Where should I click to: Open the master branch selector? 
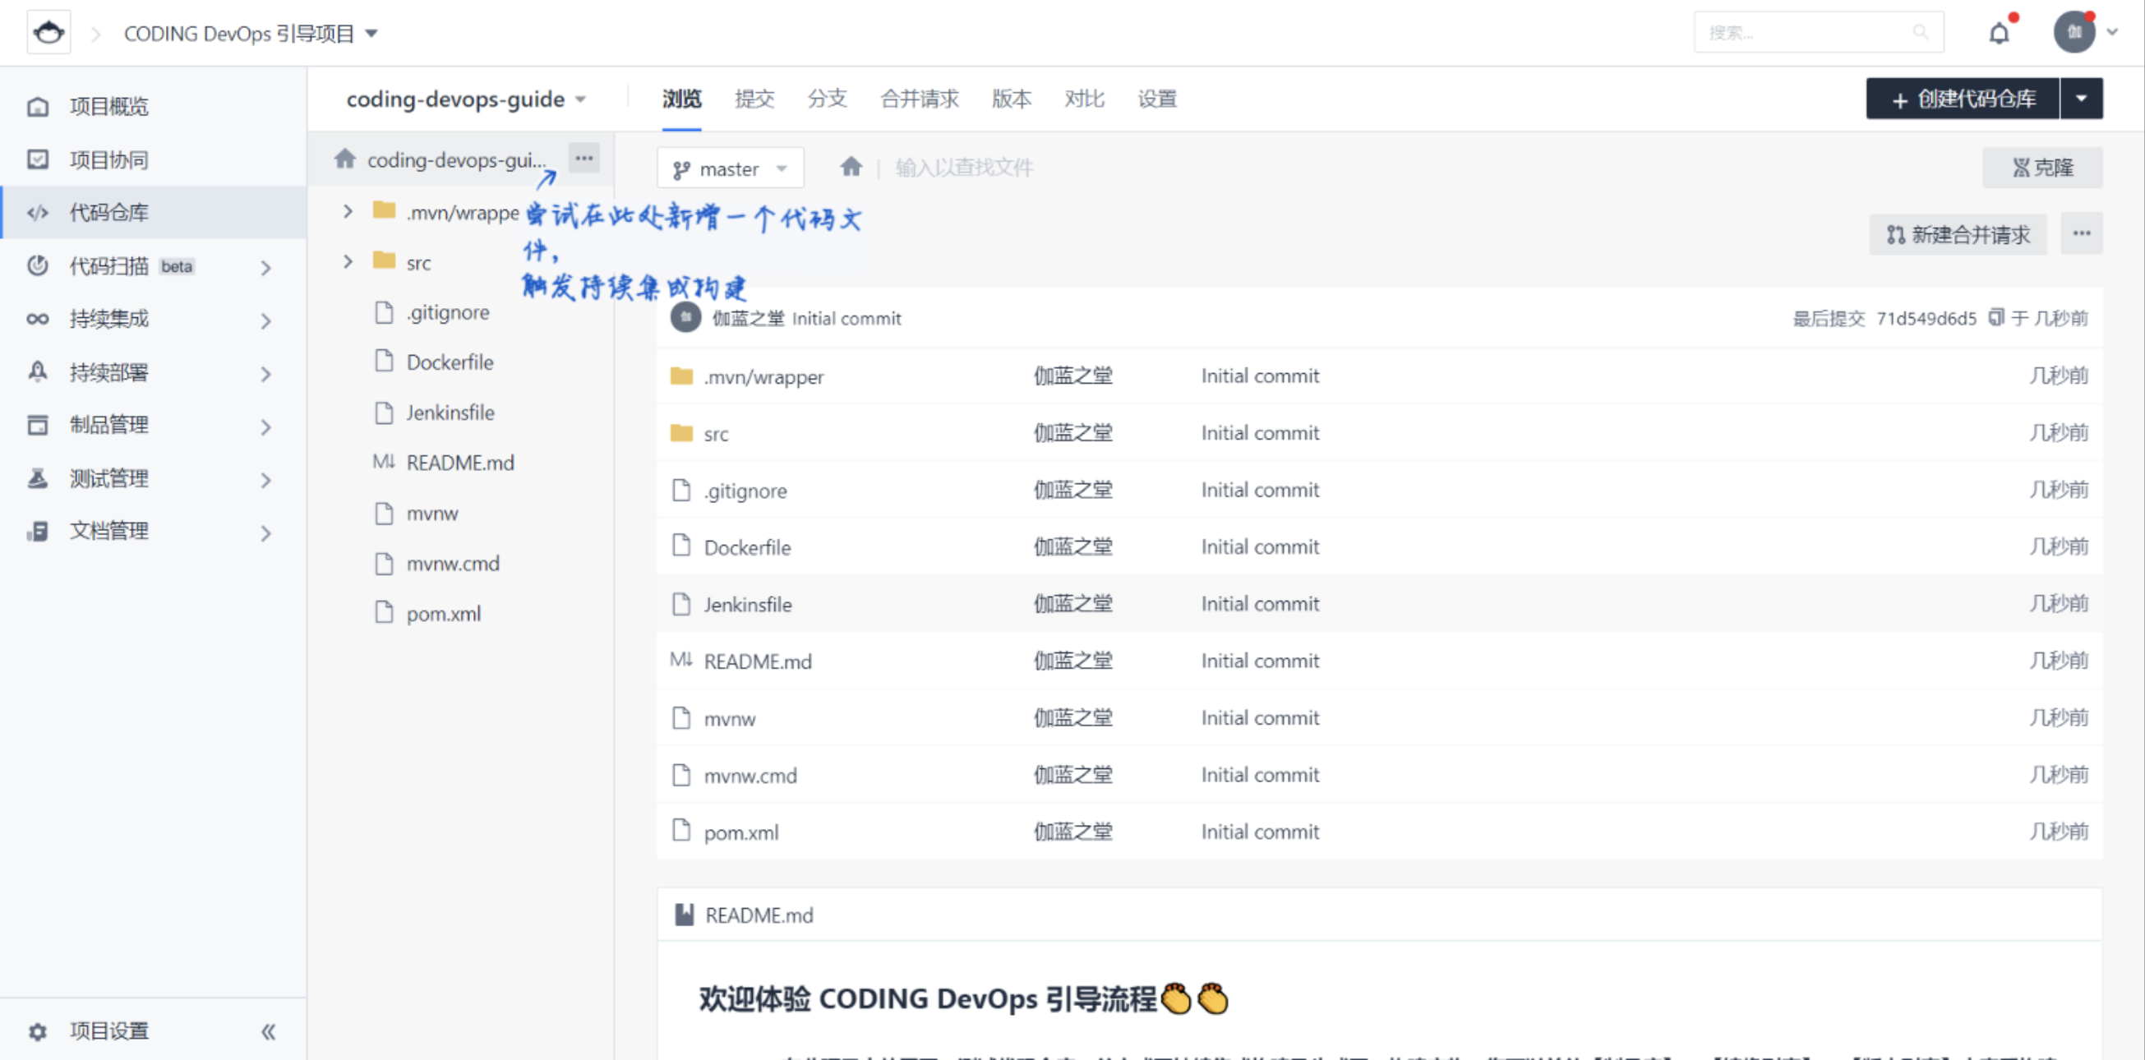pos(731,168)
